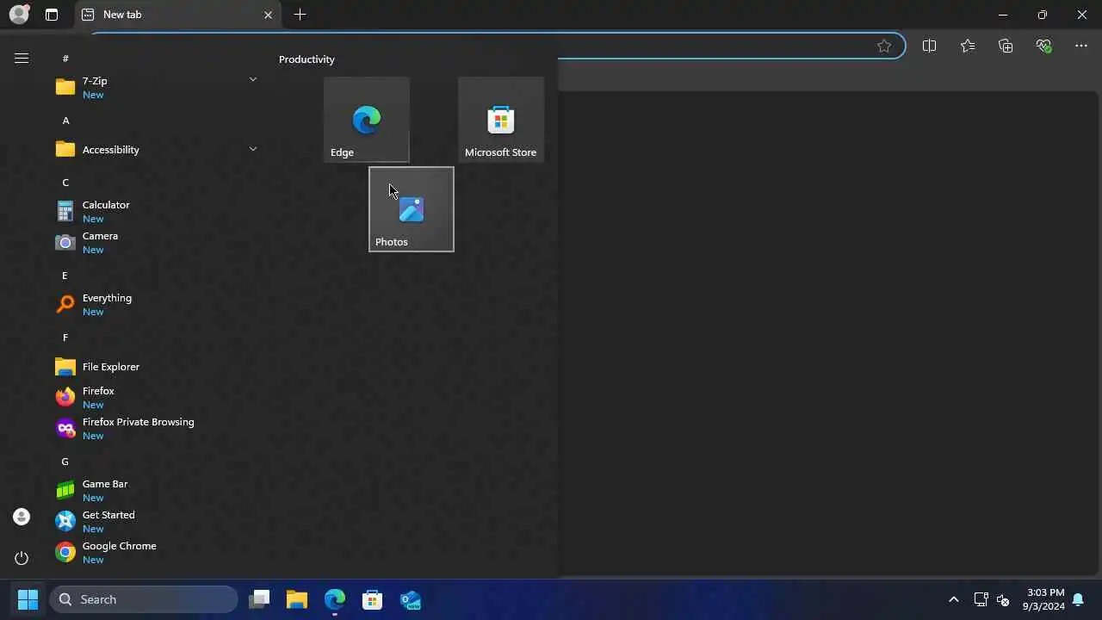The image size is (1102, 620).
Task: Open Game Bar from app list
Action: (x=155, y=491)
